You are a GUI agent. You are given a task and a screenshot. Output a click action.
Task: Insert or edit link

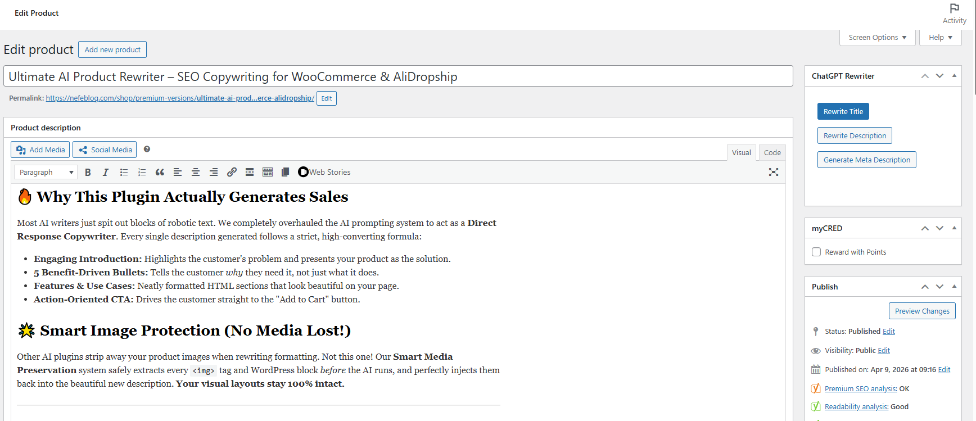pyautogui.click(x=232, y=172)
